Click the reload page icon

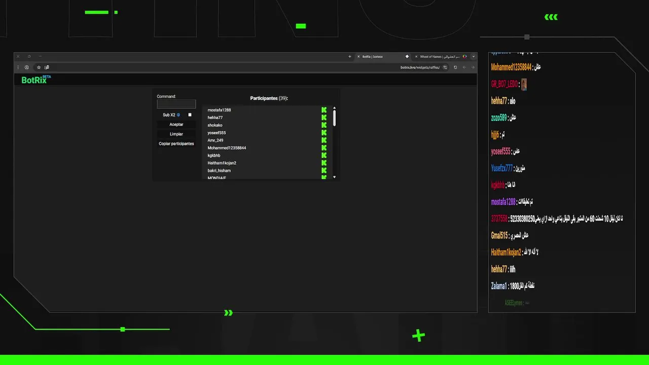455,67
